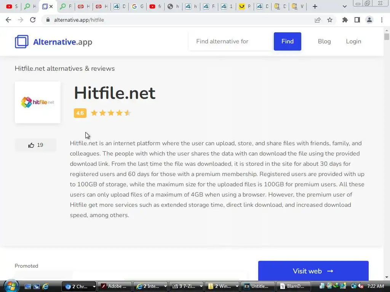The width and height of the screenshot is (390, 292).
Task: Open the Blog link
Action: (x=324, y=41)
